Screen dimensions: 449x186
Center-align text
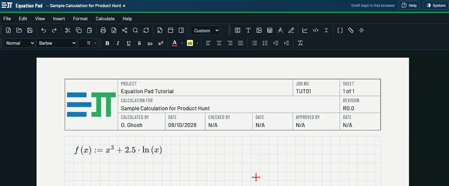(x=219, y=43)
